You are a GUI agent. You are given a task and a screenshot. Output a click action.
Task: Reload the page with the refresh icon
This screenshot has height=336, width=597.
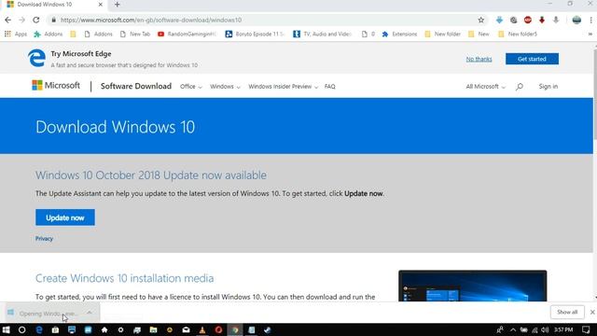tap(36, 20)
